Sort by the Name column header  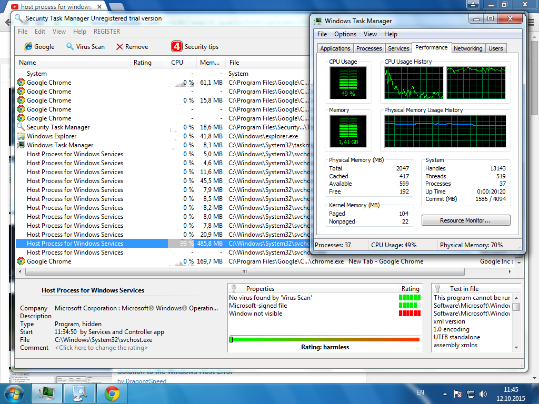(x=73, y=63)
